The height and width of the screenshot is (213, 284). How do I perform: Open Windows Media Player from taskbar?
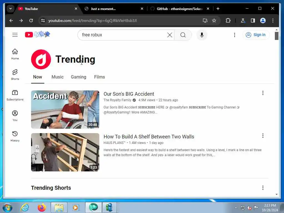[x=76, y=207]
